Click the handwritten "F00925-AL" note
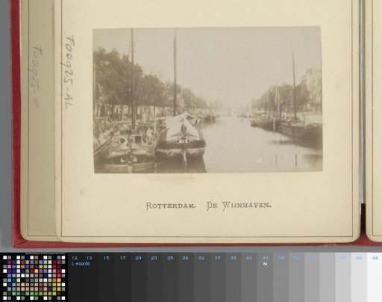Image resolution: width=382 pixels, height=302 pixels. click(68, 72)
